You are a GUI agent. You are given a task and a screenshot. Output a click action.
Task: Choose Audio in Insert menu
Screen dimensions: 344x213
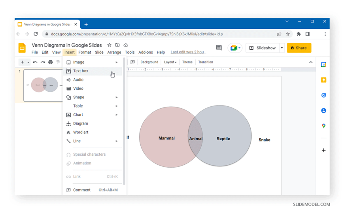[x=93, y=80]
